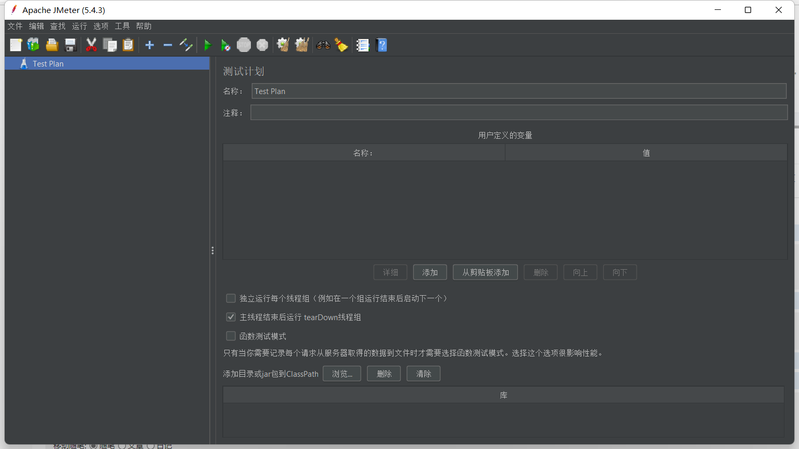Click the JMeter feather title bar icon

pyautogui.click(x=14, y=9)
